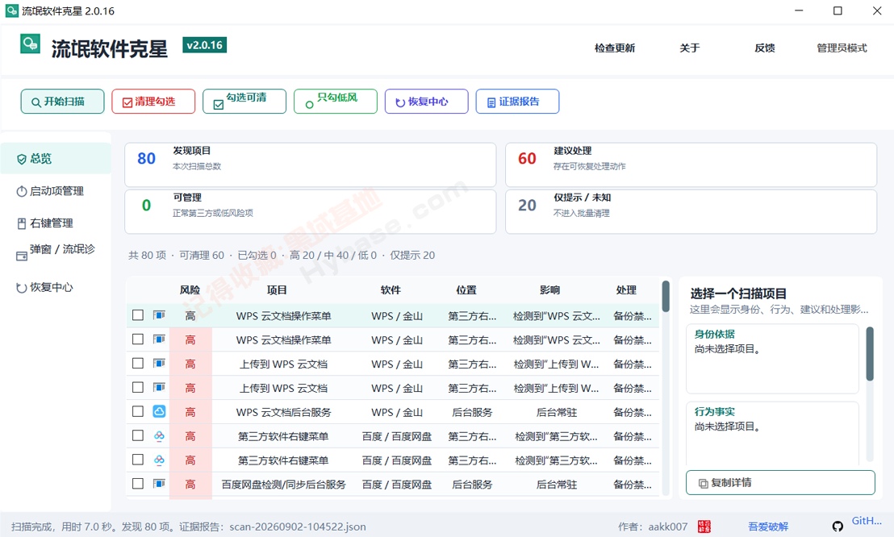894x537 pixels.
Task: Open 恢复中心 from the toolbar
Action: [427, 102]
